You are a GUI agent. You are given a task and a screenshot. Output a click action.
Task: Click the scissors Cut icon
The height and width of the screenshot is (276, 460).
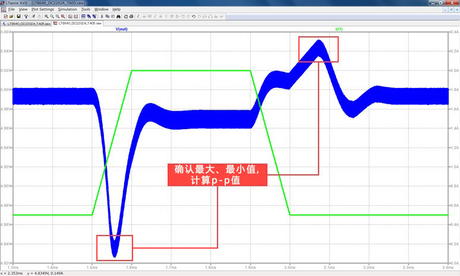102,16
